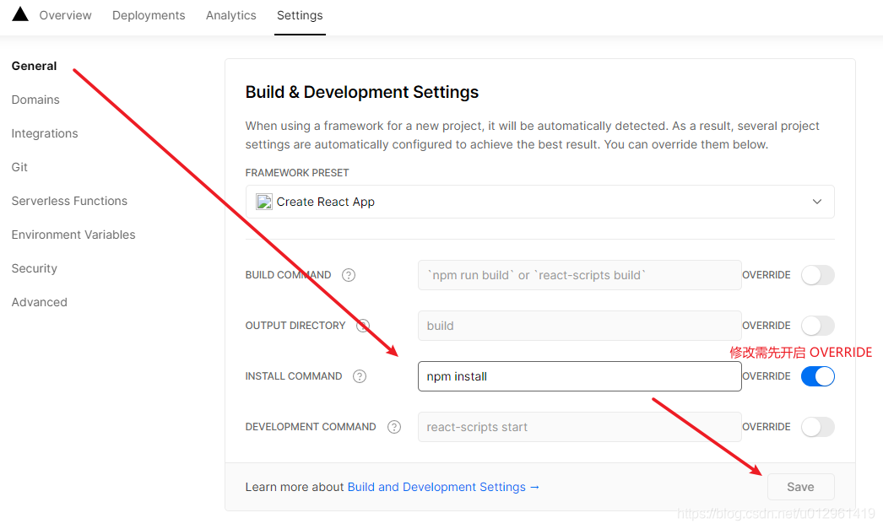Open the Install Command help icon
883x529 pixels.
click(x=360, y=376)
